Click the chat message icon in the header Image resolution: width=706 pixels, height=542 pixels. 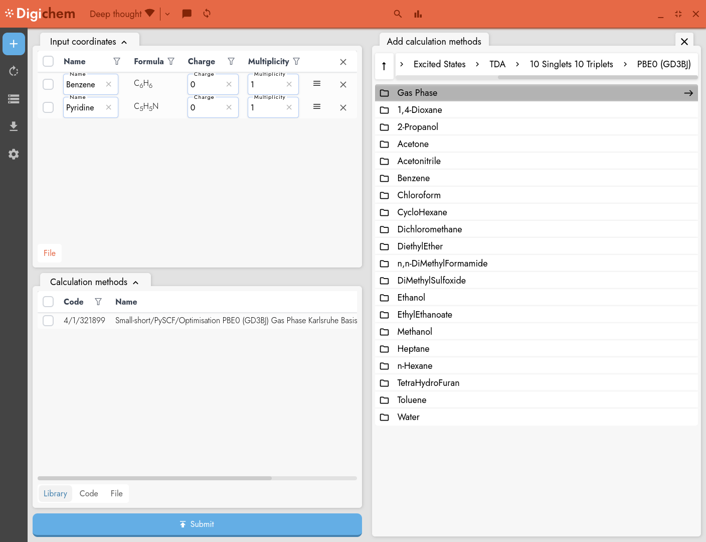click(x=187, y=14)
